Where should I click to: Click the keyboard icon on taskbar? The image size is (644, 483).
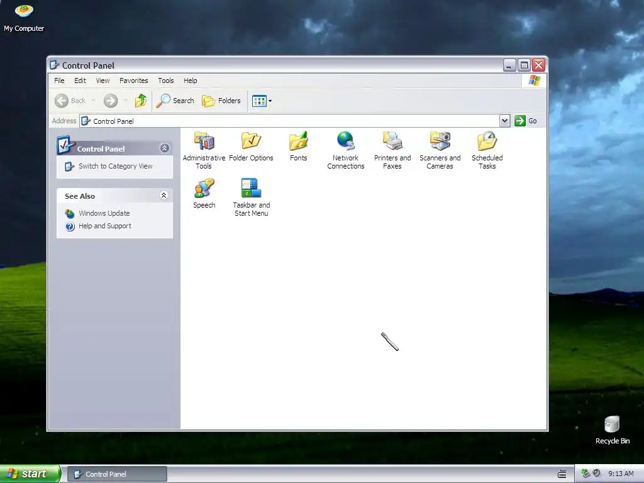tap(562, 474)
